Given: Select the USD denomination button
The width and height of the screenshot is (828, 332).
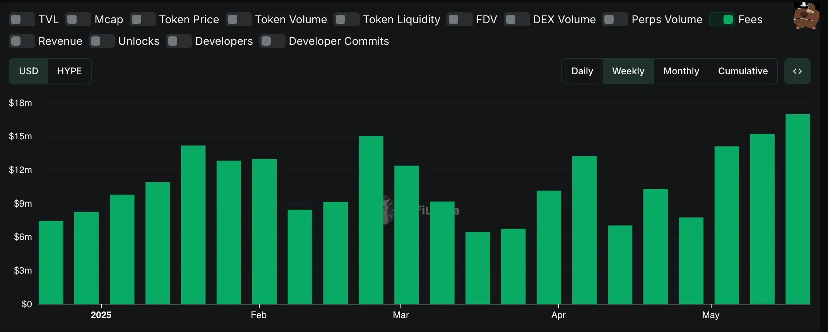Looking at the screenshot, I should click(29, 71).
